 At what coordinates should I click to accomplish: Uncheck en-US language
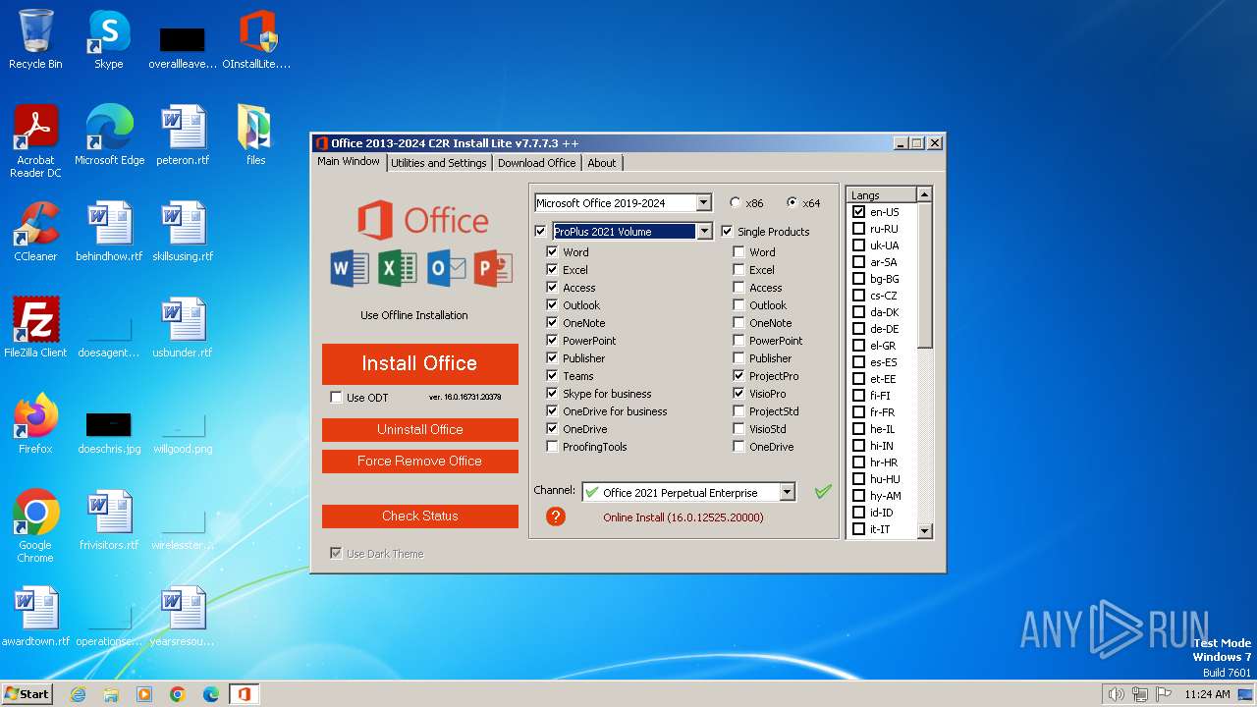click(x=858, y=212)
